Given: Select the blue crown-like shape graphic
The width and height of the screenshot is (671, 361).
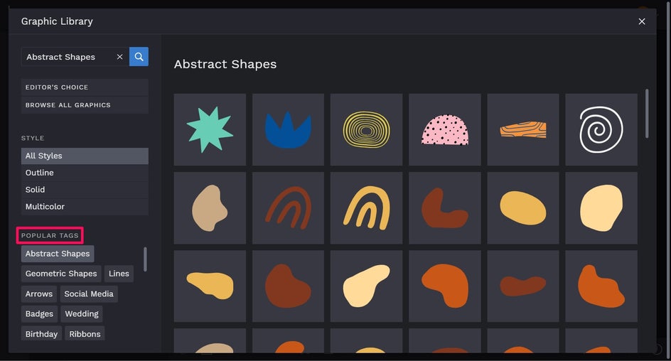Looking at the screenshot, I should [288, 129].
